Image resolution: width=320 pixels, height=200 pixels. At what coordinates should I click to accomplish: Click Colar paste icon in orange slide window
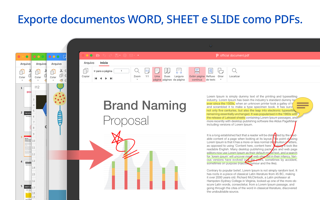point(22,72)
